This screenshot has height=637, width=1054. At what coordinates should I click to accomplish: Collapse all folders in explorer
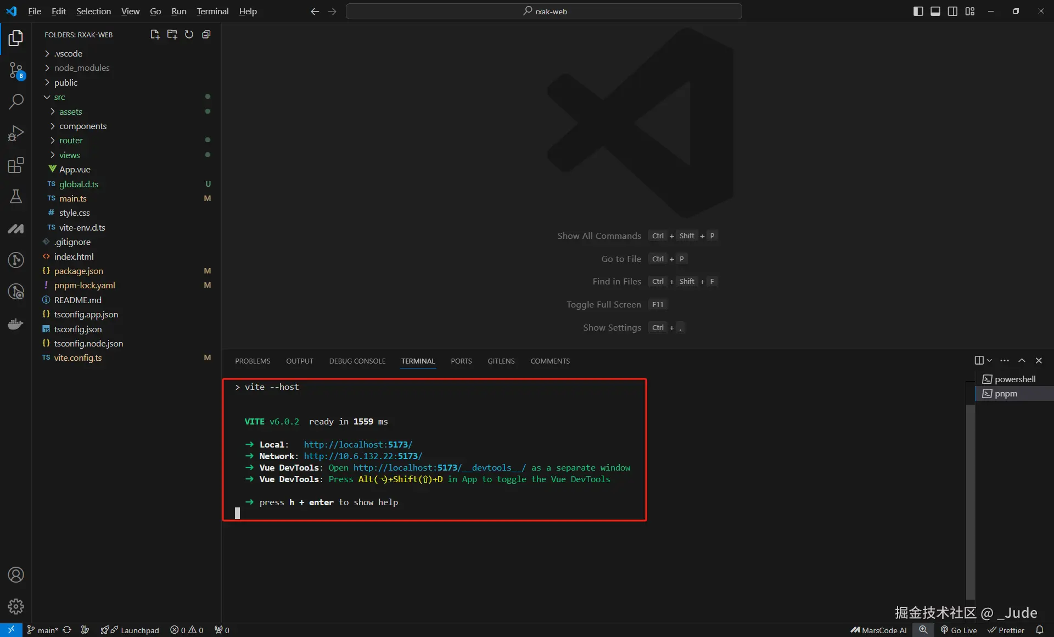point(206,35)
